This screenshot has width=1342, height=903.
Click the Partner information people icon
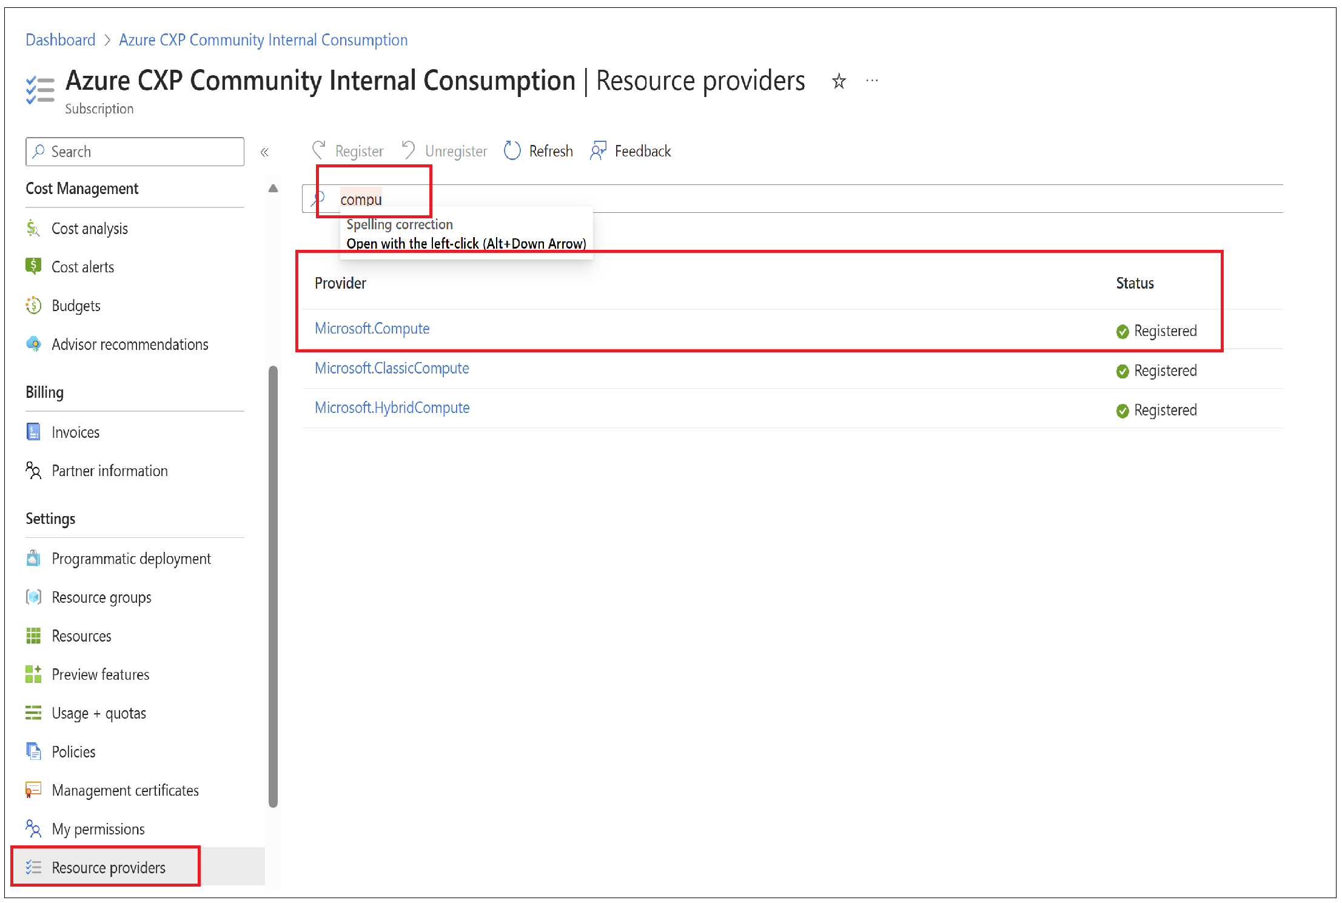point(33,471)
